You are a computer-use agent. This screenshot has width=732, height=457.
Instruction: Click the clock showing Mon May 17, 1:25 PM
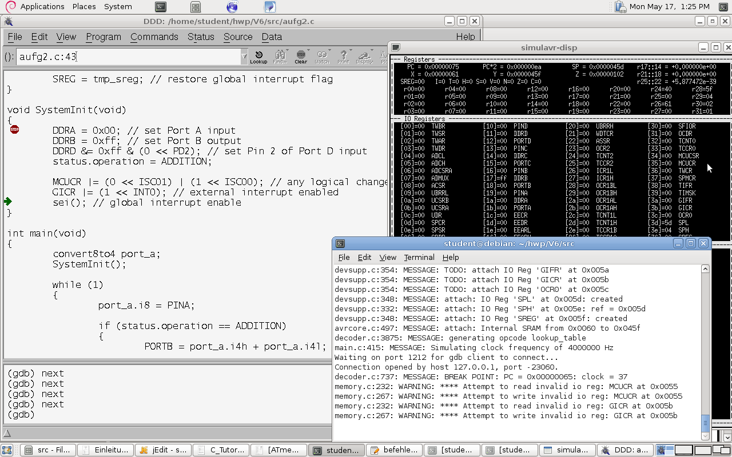[670, 7]
